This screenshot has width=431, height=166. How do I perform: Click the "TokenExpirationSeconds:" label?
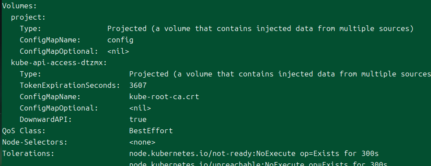pyautogui.click(x=70, y=86)
